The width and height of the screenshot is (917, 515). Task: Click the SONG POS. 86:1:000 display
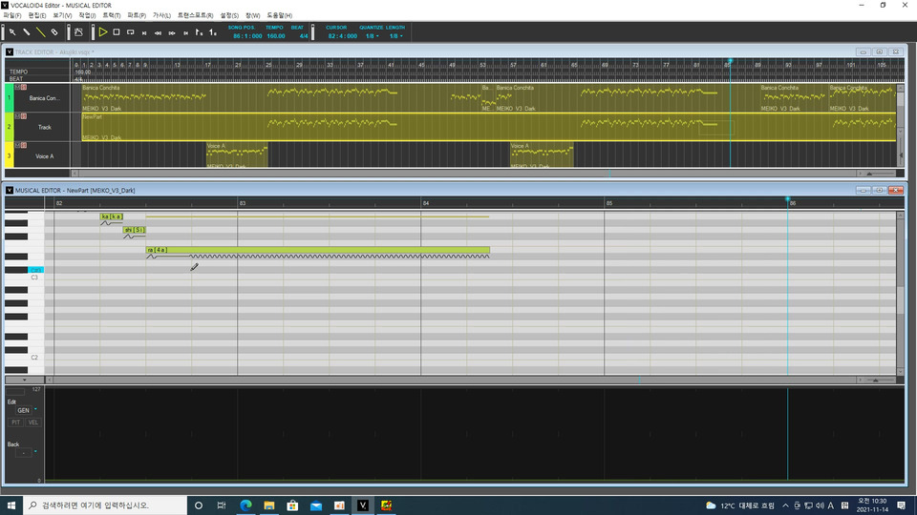pos(247,36)
